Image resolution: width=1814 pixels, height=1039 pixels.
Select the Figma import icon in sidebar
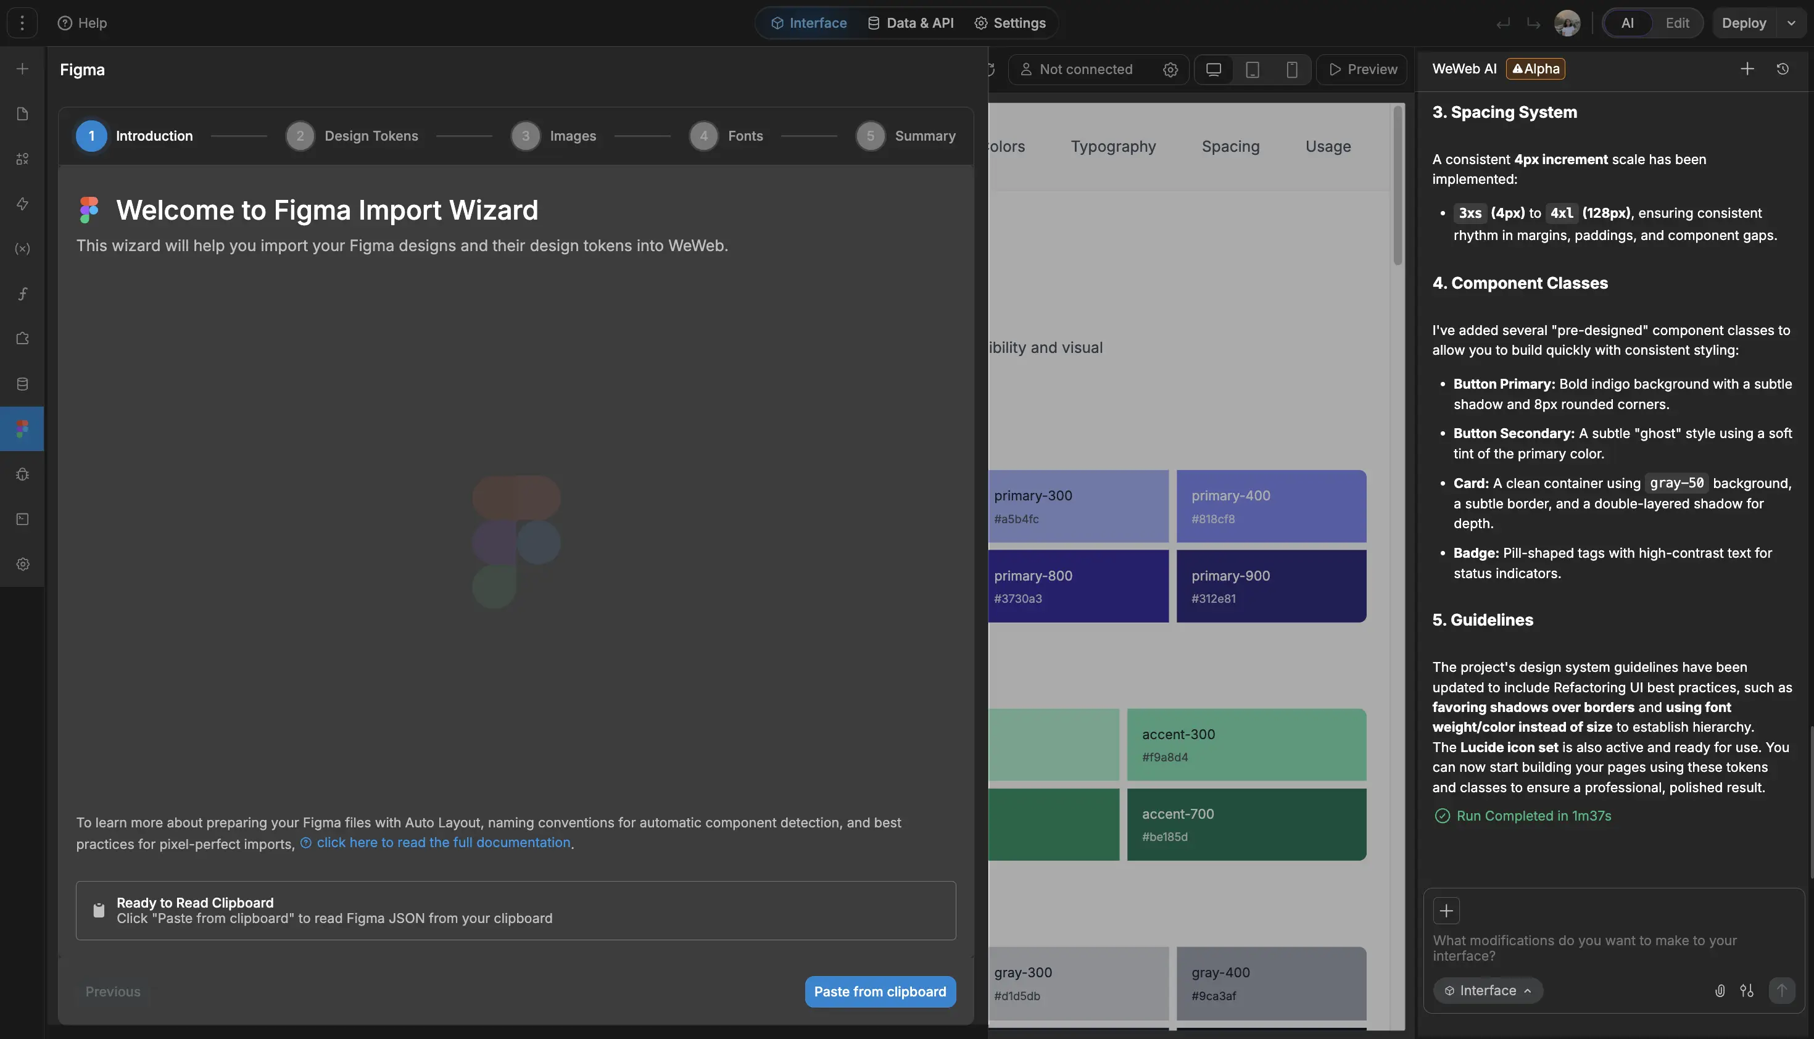[22, 429]
